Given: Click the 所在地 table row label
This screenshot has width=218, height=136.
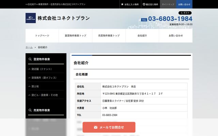Looking at the screenshot, I should [x=80, y=94].
